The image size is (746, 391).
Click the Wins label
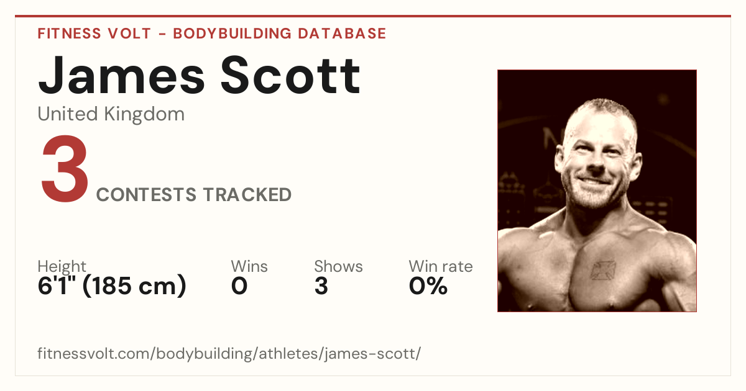click(x=249, y=267)
